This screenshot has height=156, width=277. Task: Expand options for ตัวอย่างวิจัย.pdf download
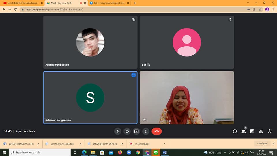click(x=164, y=144)
